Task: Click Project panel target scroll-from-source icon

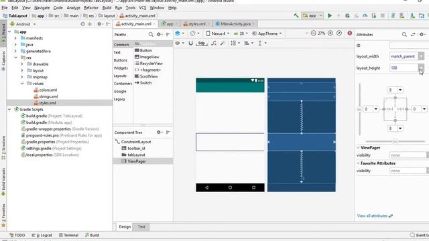Action: coord(82,24)
